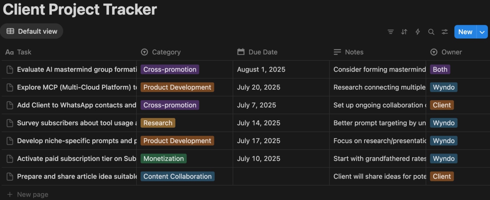Image resolution: width=490 pixels, height=200 pixels.
Task: Click the Notes column header
Action: click(354, 52)
